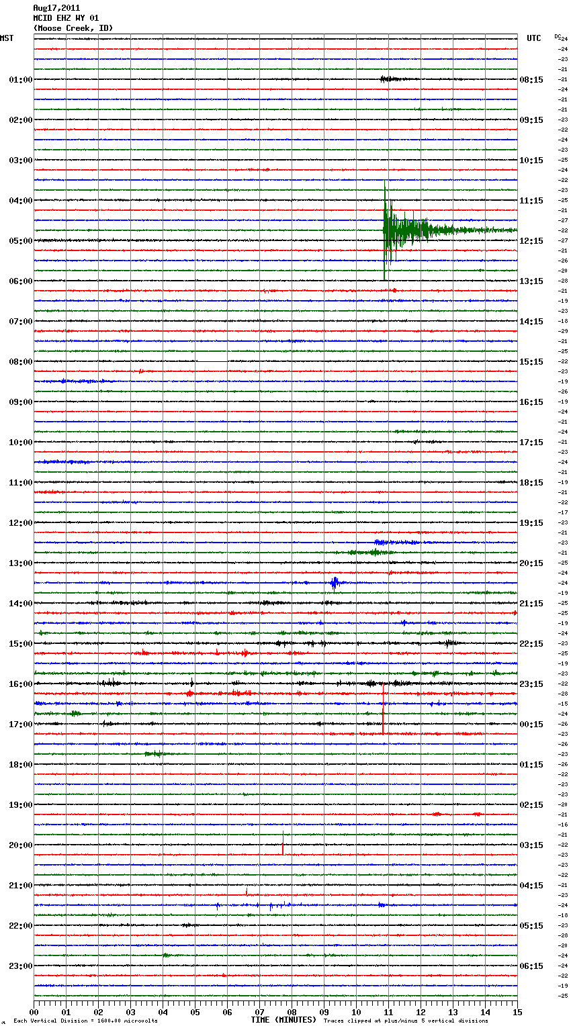This screenshot has height=1030, width=571.
Task: Click the tall red spike below the 16:00 trace
Action: coord(383,709)
